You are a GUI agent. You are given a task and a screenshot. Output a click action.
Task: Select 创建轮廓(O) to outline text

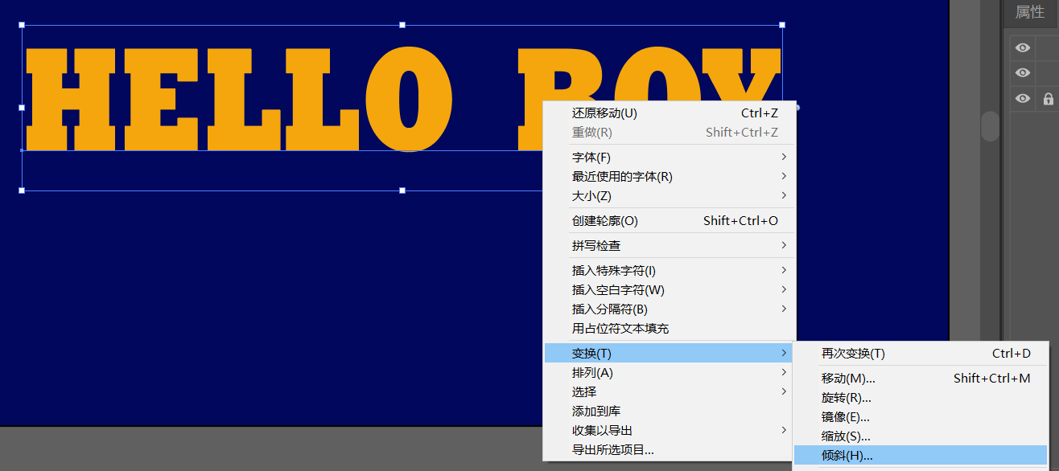point(670,221)
